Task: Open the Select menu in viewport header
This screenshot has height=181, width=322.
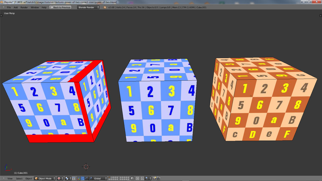Action: point(19,178)
